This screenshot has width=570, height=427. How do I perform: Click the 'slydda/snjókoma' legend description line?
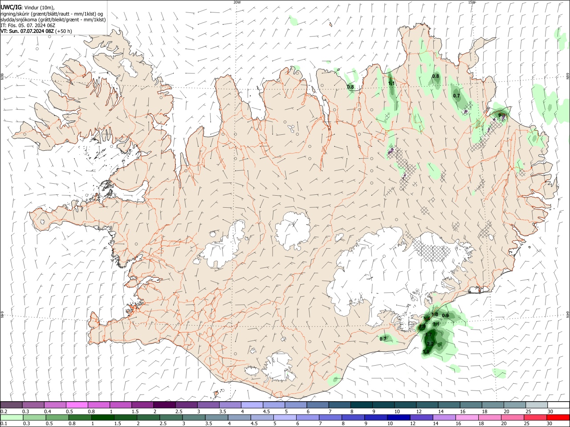pos(53,20)
